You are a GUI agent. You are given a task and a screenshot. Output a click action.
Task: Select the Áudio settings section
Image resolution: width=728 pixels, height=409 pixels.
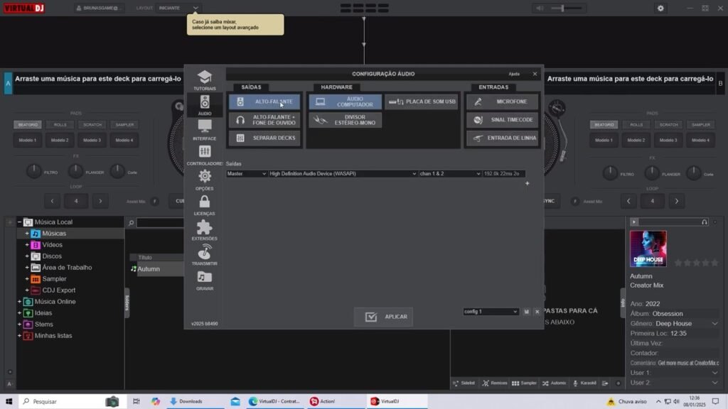pos(204,105)
